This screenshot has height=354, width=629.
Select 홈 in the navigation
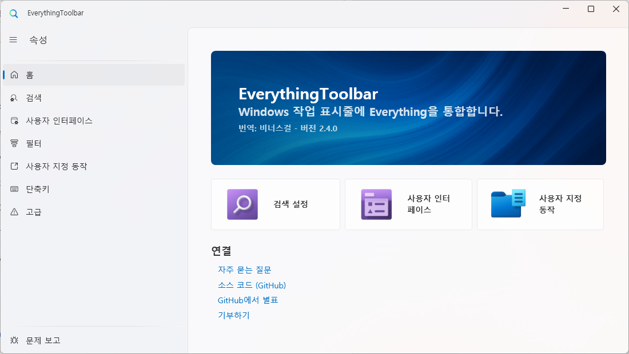93,75
